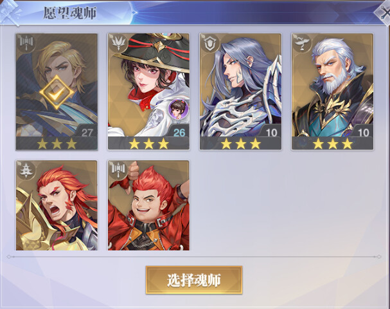
Task: Click the lotus class icon on hat girl card
Action: [118, 44]
